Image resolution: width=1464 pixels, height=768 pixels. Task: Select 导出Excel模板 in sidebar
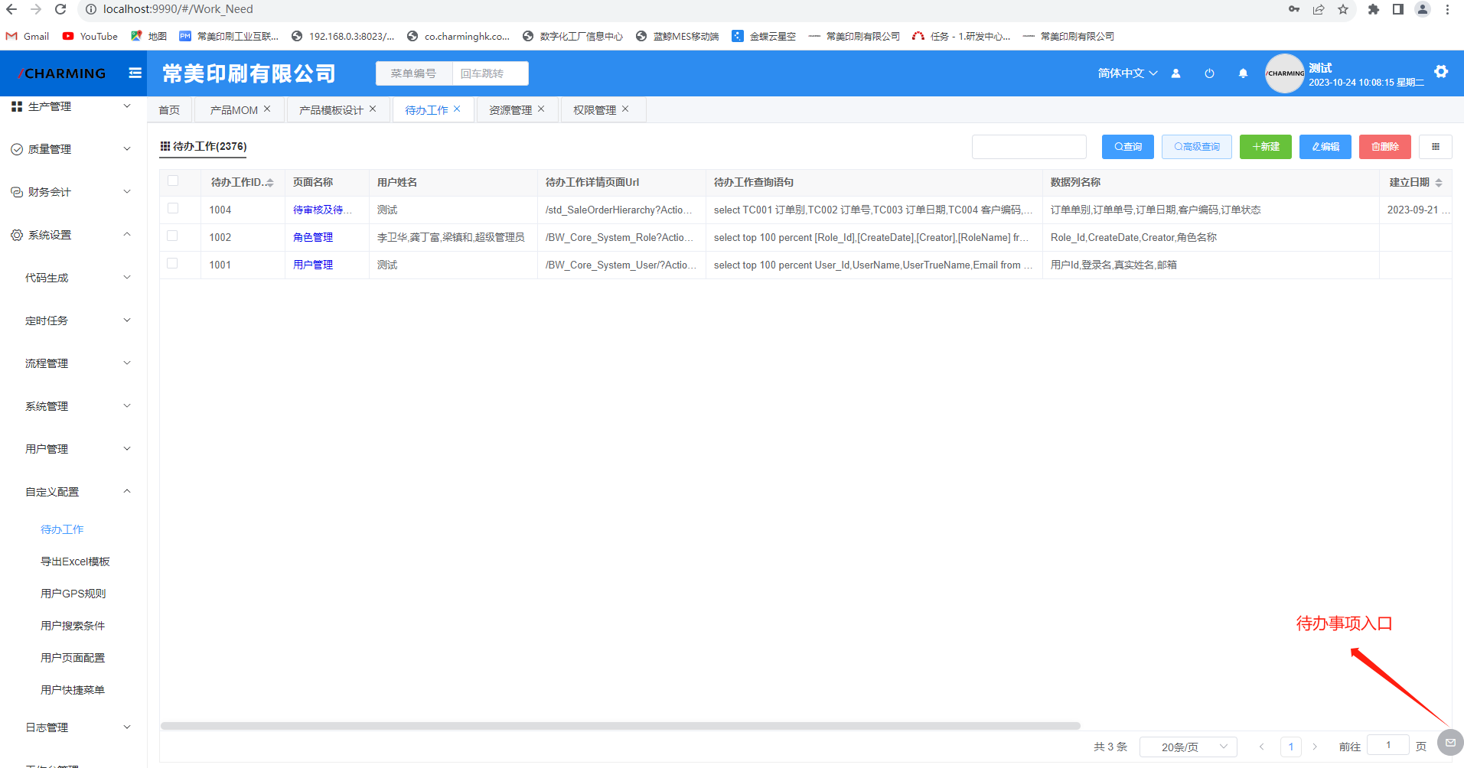pyautogui.click(x=75, y=561)
